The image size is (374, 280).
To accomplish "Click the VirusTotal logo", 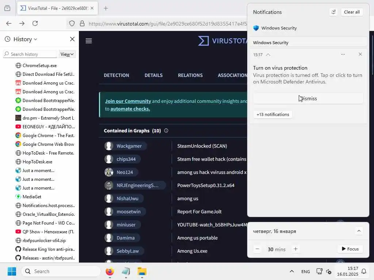I will 222,41.
